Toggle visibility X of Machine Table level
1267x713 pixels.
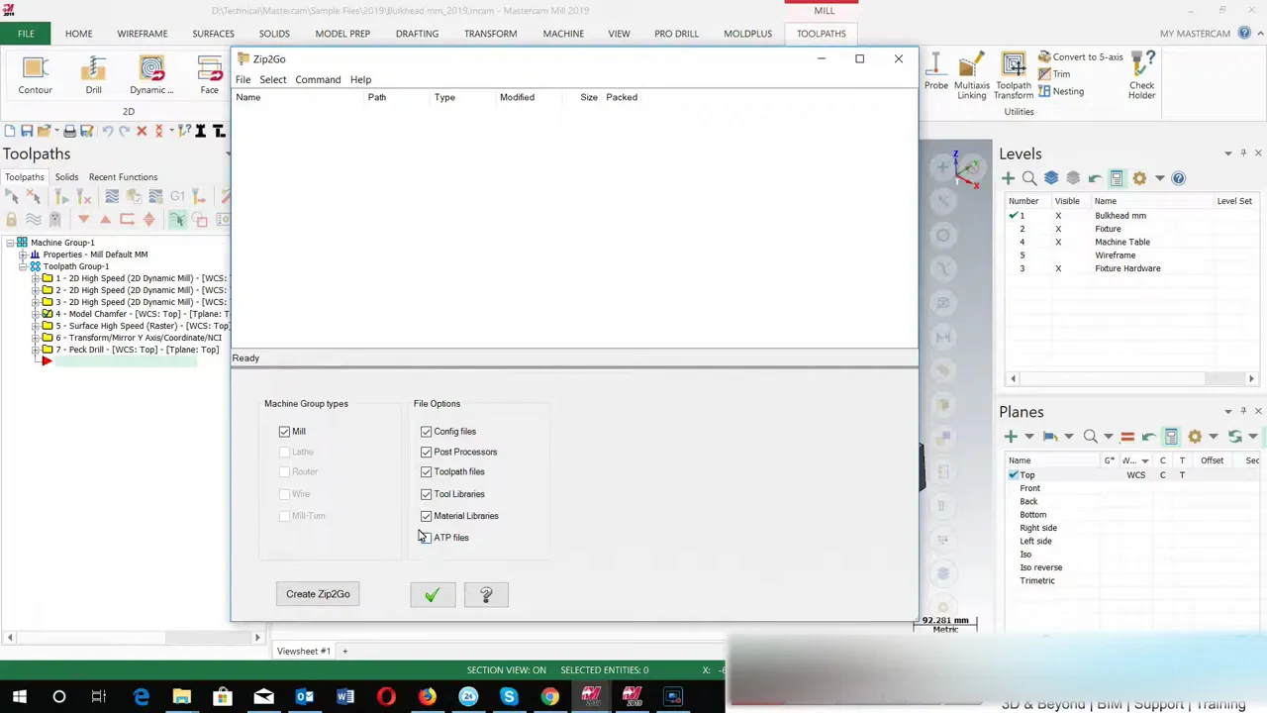click(1058, 242)
